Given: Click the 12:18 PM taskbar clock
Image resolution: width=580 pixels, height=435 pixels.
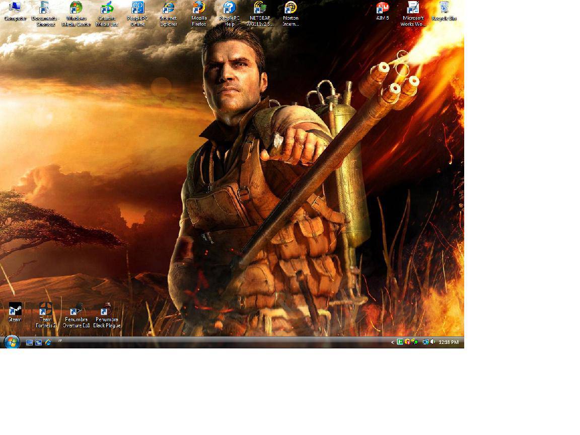Looking at the screenshot, I should 448,342.
